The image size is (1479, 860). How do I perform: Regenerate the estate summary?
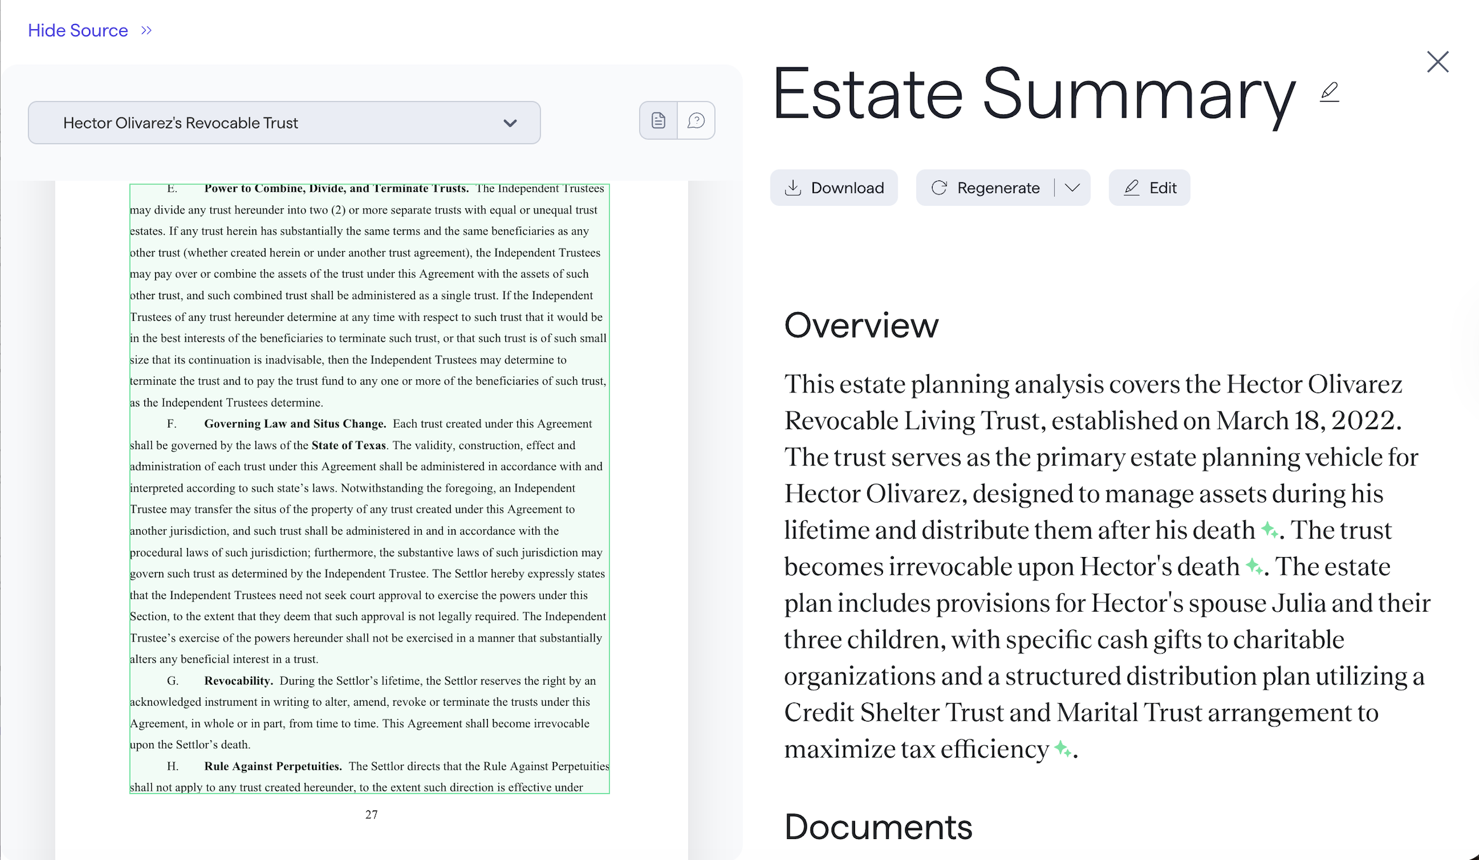[985, 188]
